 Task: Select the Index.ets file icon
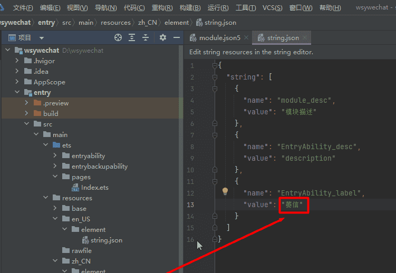[x=75, y=188]
